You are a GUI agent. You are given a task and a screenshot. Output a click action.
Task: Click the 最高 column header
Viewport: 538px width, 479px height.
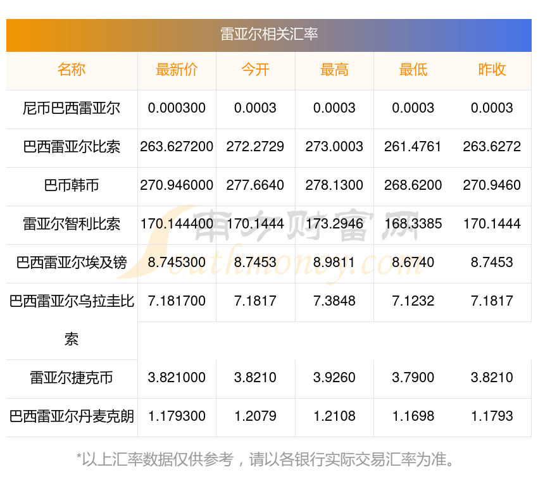click(x=334, y=70)
